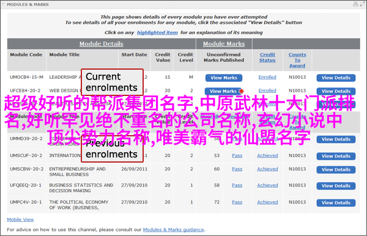
Task: Click title 'ENTREPRENEURSHIP AND SMALL BUSINESS'
Action: click(78, 172)
